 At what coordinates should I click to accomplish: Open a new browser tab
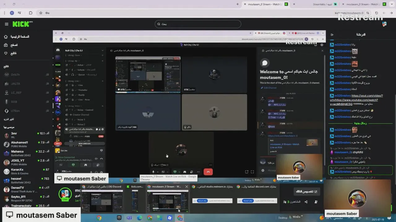tap(238, 4)
